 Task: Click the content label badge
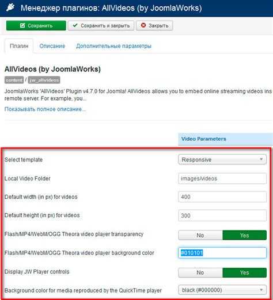coord(14,80)
